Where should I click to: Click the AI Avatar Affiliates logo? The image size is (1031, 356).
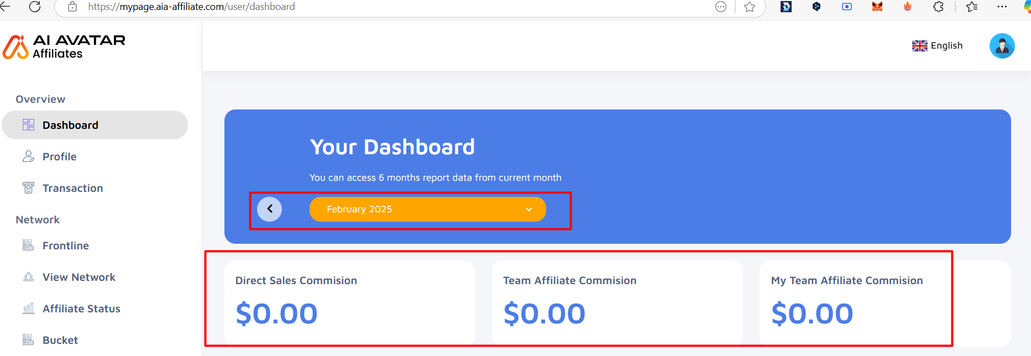pos(64,46)
